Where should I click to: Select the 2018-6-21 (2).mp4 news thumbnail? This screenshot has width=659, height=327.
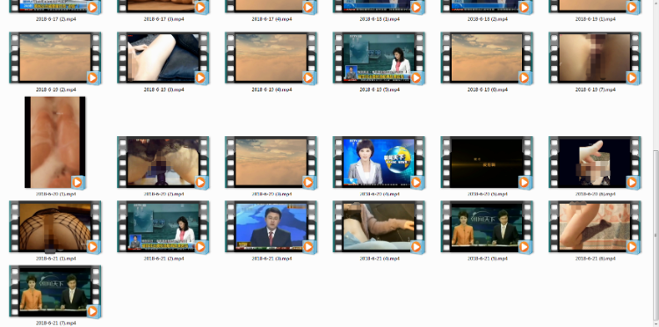coord(163,227)
